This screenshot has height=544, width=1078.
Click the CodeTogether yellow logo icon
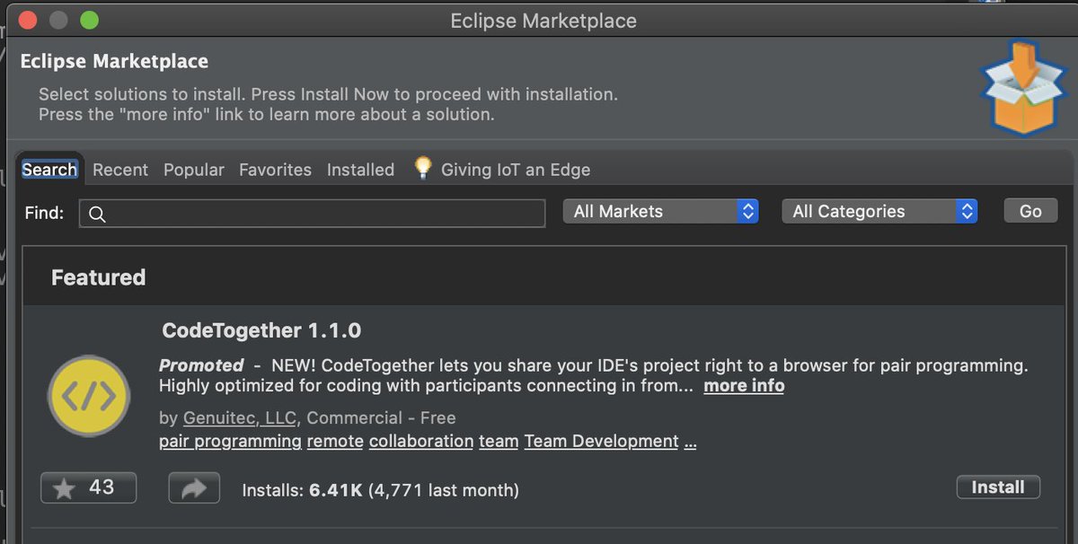[88, 396]
